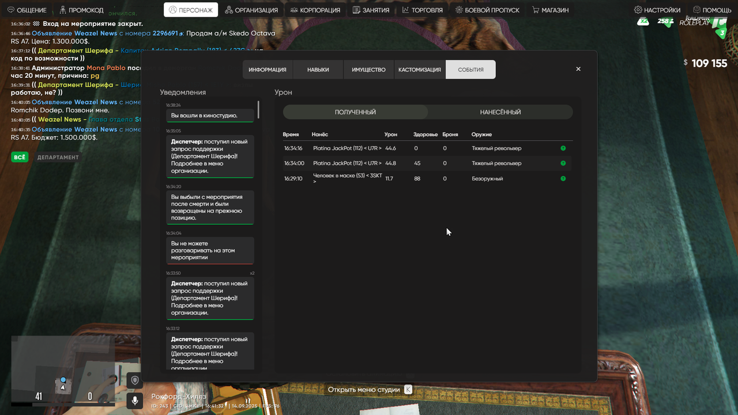738x415 pixels.
Task: Click the $ 109 155 money display
Action: [x=706, y=63]
